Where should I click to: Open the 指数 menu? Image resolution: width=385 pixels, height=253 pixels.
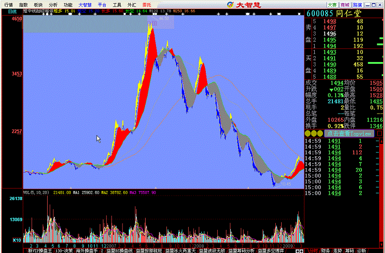click(23, 5)
